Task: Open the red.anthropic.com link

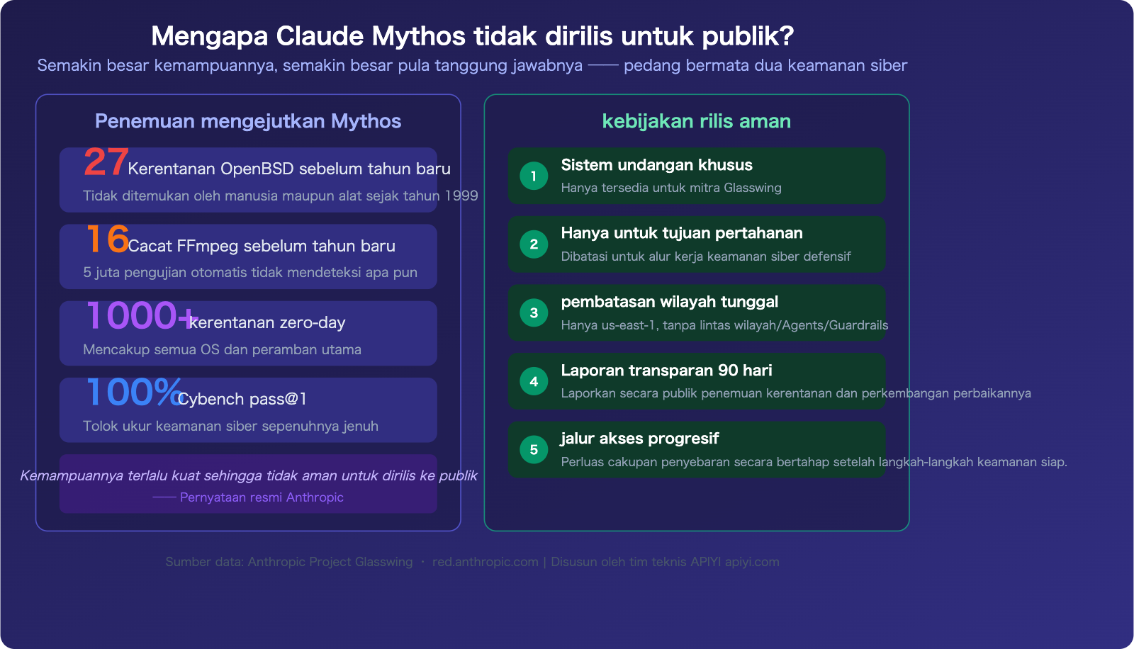Action: coord(485,562)
